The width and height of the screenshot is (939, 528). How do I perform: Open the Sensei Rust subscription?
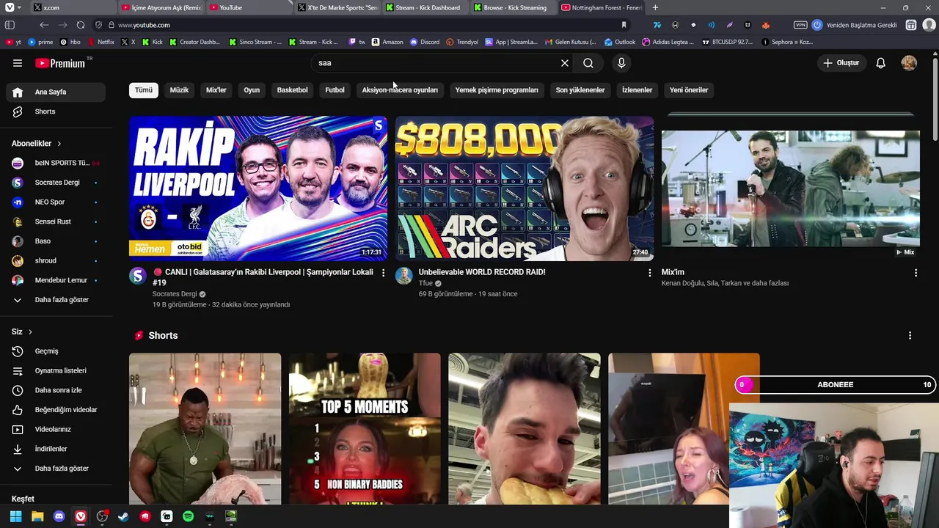(x=56, y=221)
